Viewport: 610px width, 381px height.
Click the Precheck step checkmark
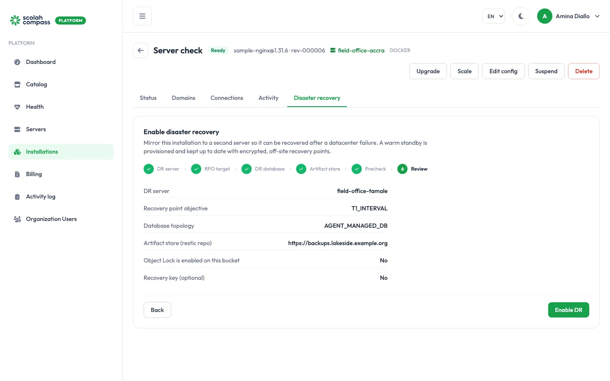click(357, 169)
